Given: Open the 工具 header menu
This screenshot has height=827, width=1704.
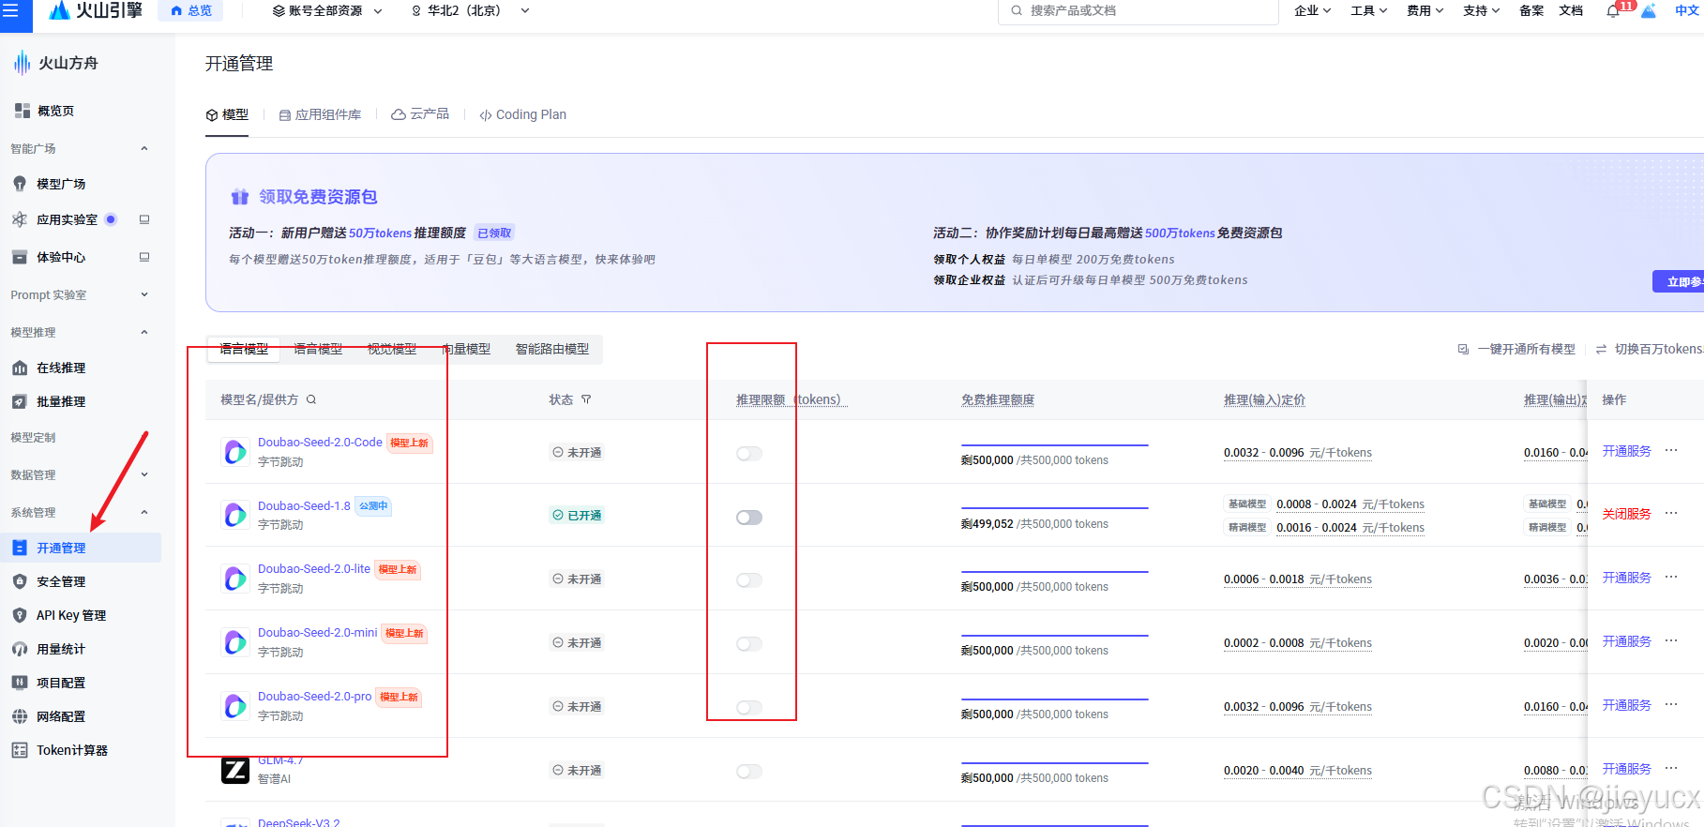Looking at the screenshot, I should pos(1368,11).
